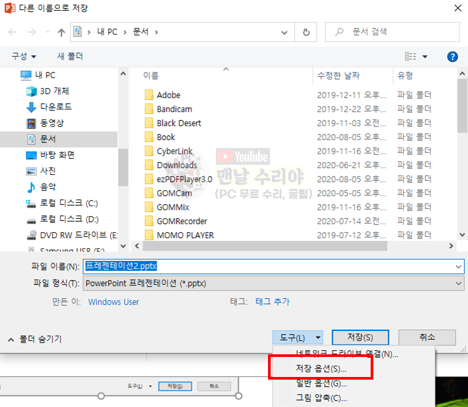Click 내 PC in the address breadcrumb
The width and height of the screenshot is (468, 407).
pos(107,31)
